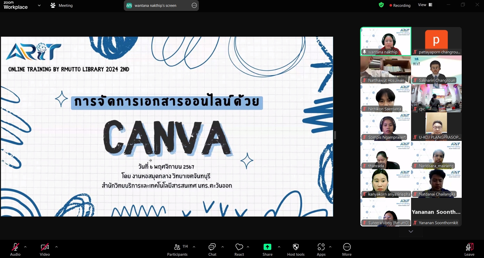This screenshot has height=258, width=484.
Task: Expand participants options caret
Action: (x=194, y=247)
